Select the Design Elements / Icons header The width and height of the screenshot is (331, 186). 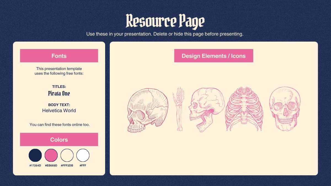point(213,56)
